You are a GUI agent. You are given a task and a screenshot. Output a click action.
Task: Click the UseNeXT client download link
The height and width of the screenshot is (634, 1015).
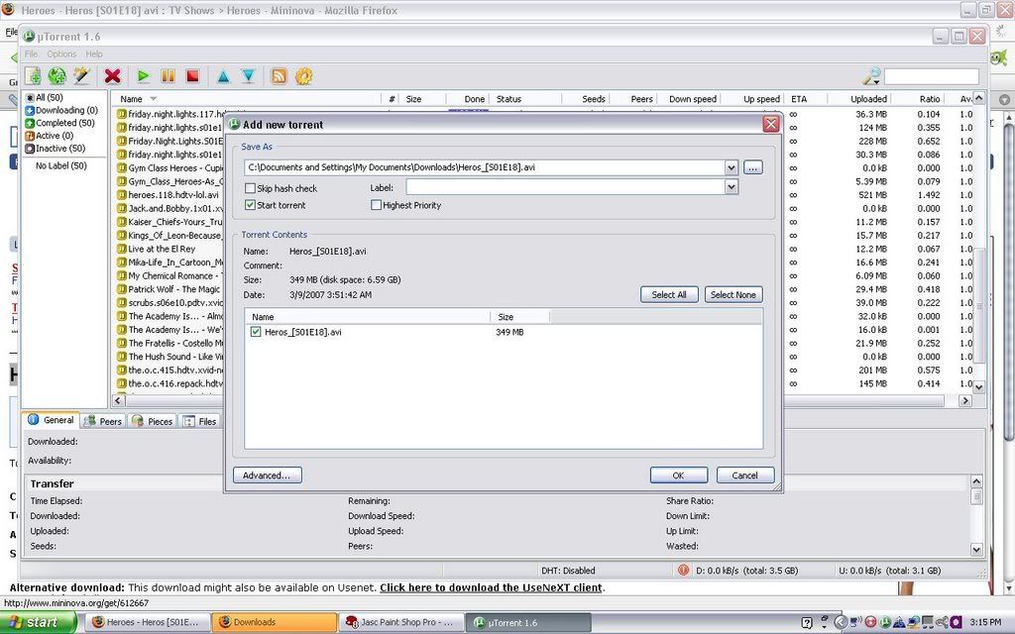pyautogui.click(x=491, y=587)
